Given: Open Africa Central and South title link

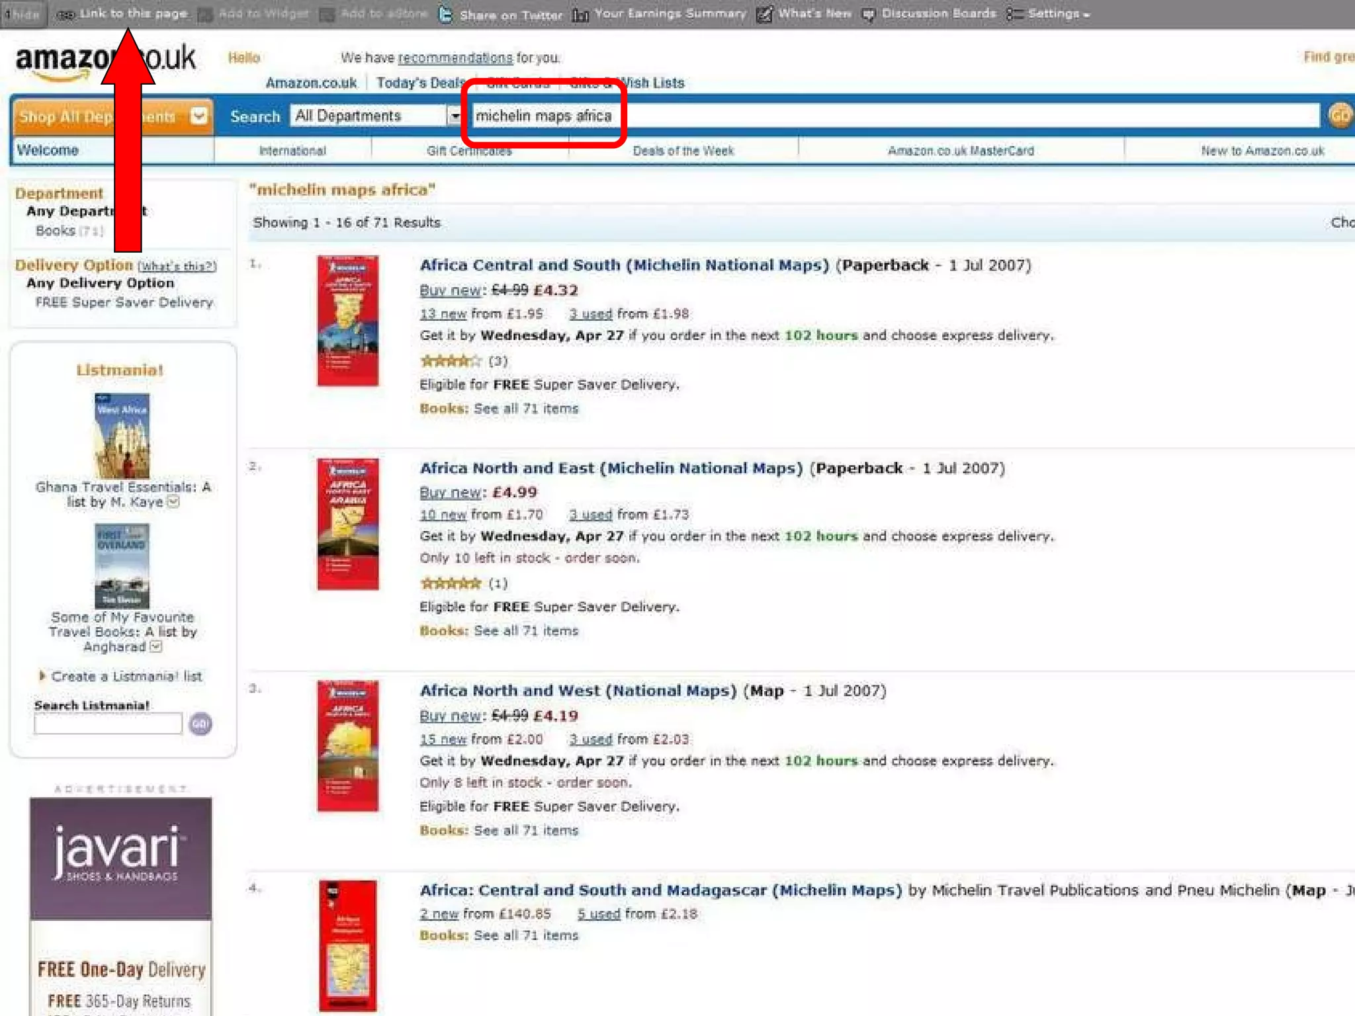Looking at the screenshot, I should (x=624, y=265).
